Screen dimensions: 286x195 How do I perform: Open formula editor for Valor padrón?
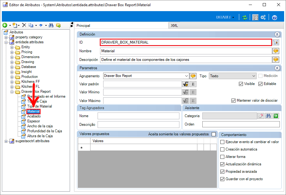186,84
